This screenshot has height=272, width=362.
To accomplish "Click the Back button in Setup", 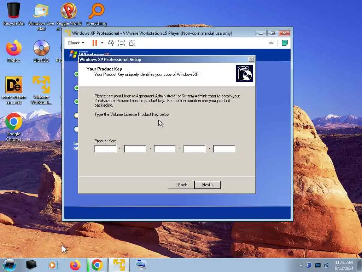I will [x=181, y=185].
